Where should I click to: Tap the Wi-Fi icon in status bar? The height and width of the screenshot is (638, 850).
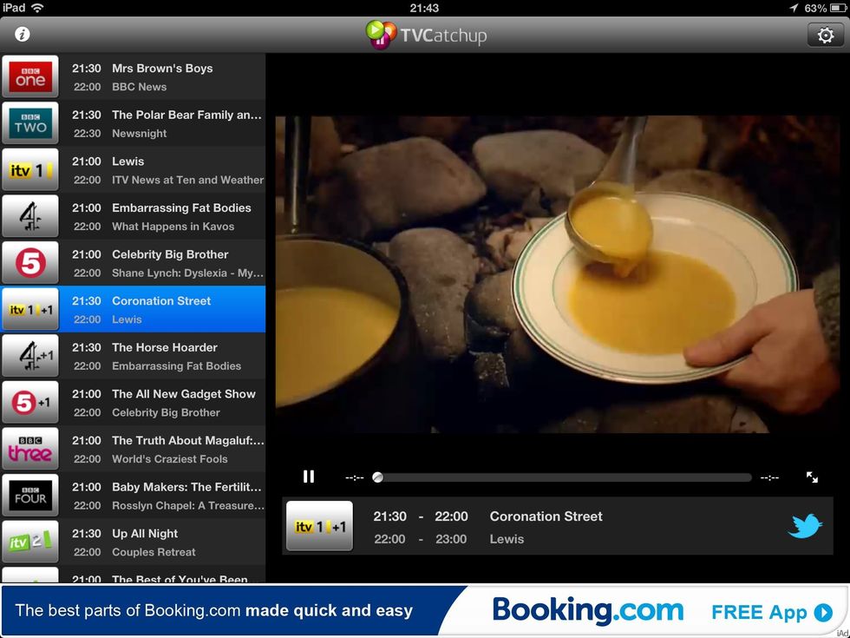coord(36,8)
